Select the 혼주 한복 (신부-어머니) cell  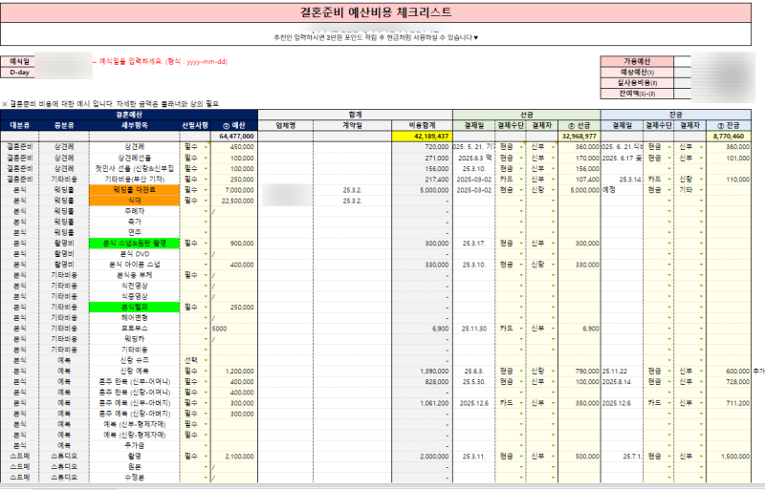(134, 382)
